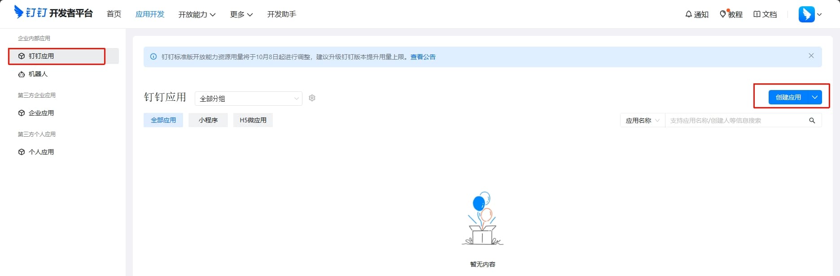Click the DingTalk developer platform logo
Image resolution: width=840 pixels, height=276 pixels.
pos(53,13)
